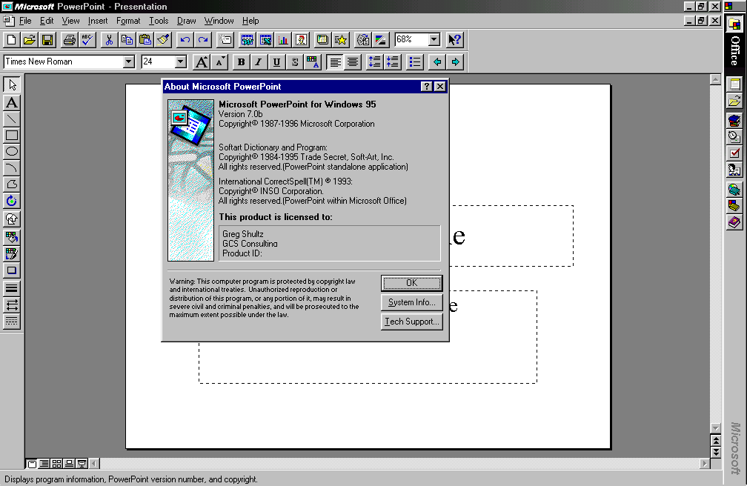Screen dimensions: 747x486
Task: Open the File menu
Action: pyautogui.click(x=25, y=21)
